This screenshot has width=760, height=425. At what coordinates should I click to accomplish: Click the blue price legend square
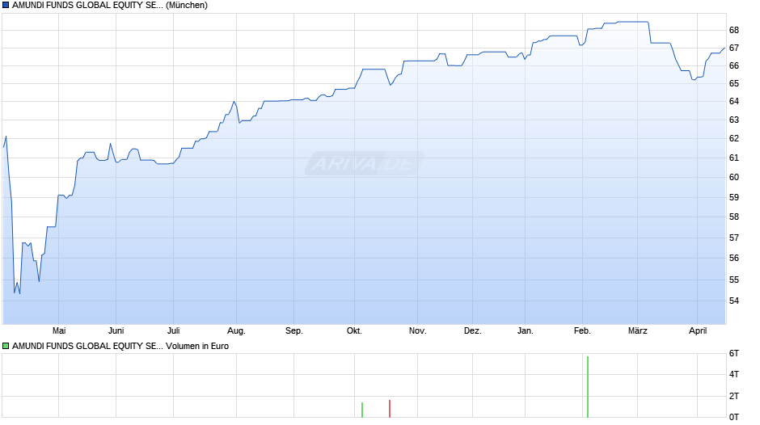[x=6, y=6]
